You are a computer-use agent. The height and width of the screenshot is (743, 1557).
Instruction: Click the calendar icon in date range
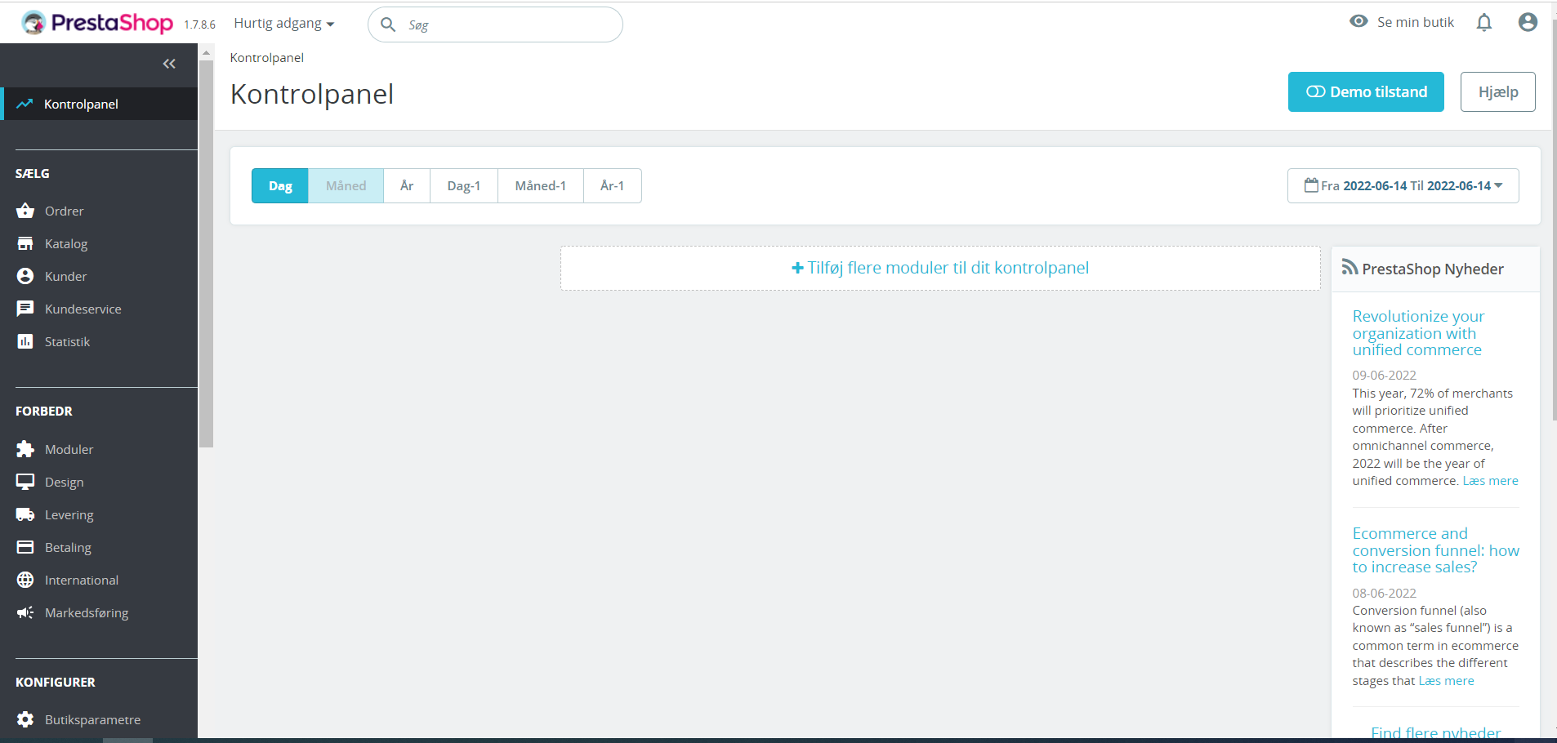click(x=1311, y=185)
